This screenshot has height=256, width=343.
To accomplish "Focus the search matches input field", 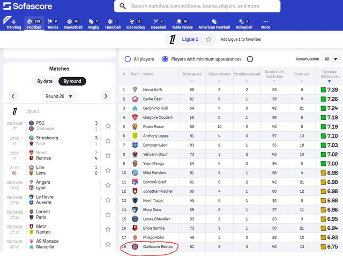I will (197, 6).
